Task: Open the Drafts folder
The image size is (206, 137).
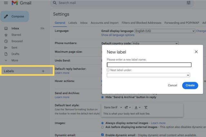Action: tap(15, 54)
